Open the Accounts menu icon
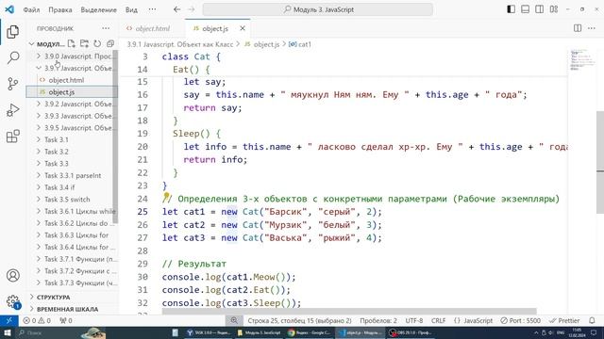The height and width of the screenshot is (339, 604). point(12,276)
